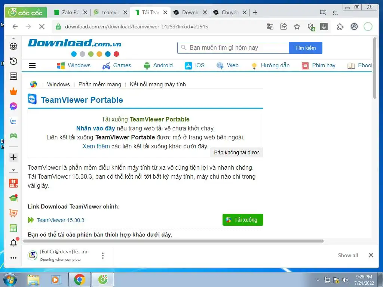
Task: Show hidden system tray icons
Action: 318,280
